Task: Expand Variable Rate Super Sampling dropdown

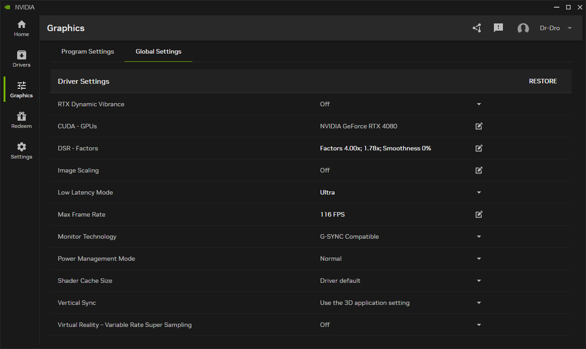Action: pos(479,325)
